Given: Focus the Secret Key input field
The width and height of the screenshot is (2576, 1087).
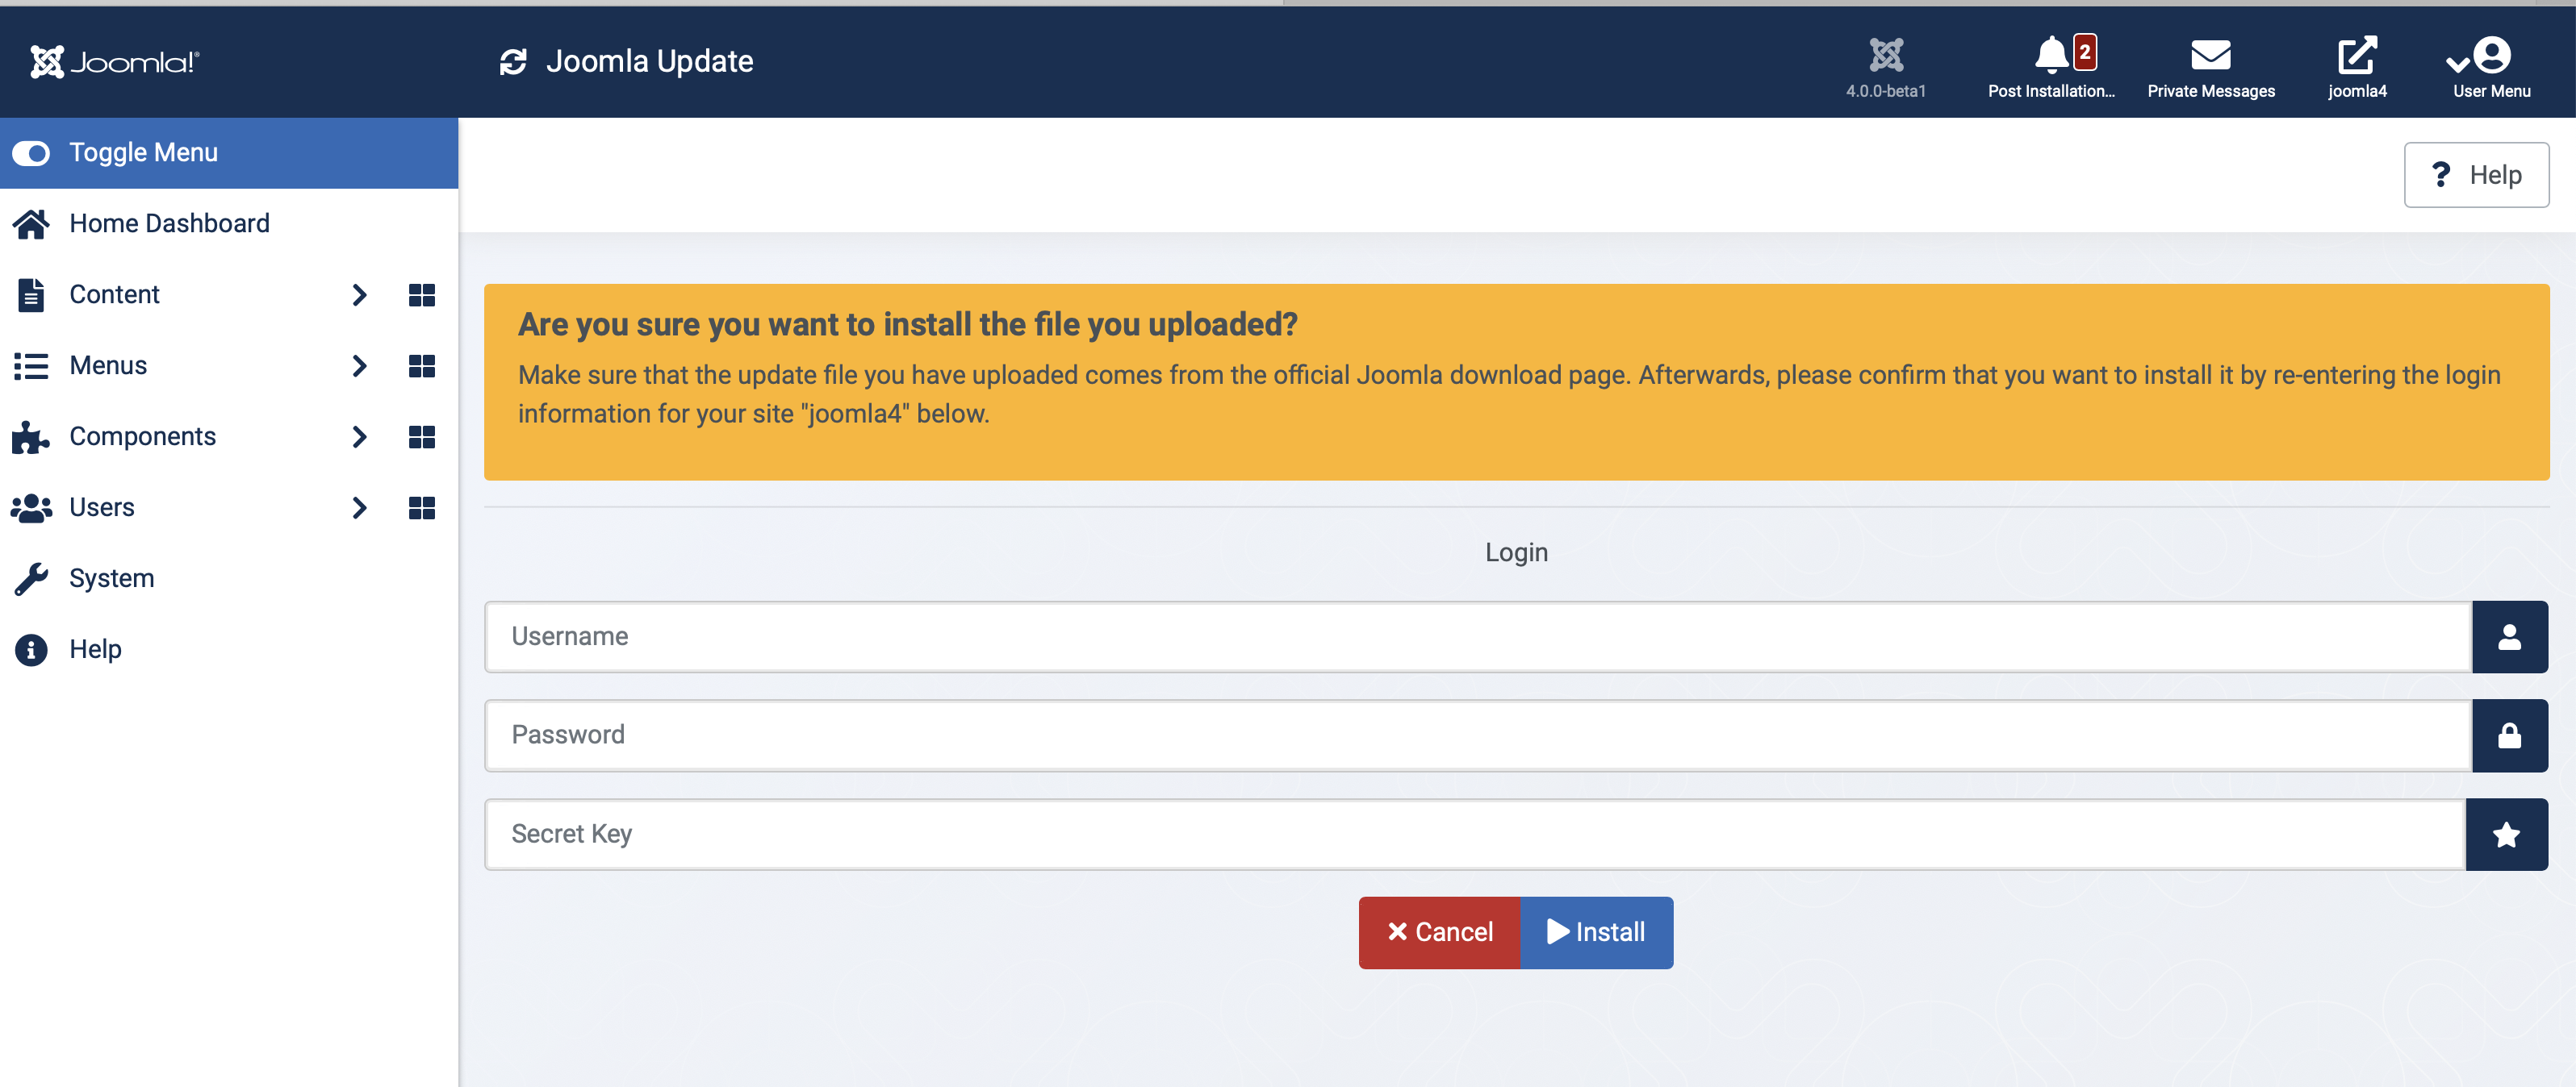Looking at the screenshot, I should point(1475,835).
